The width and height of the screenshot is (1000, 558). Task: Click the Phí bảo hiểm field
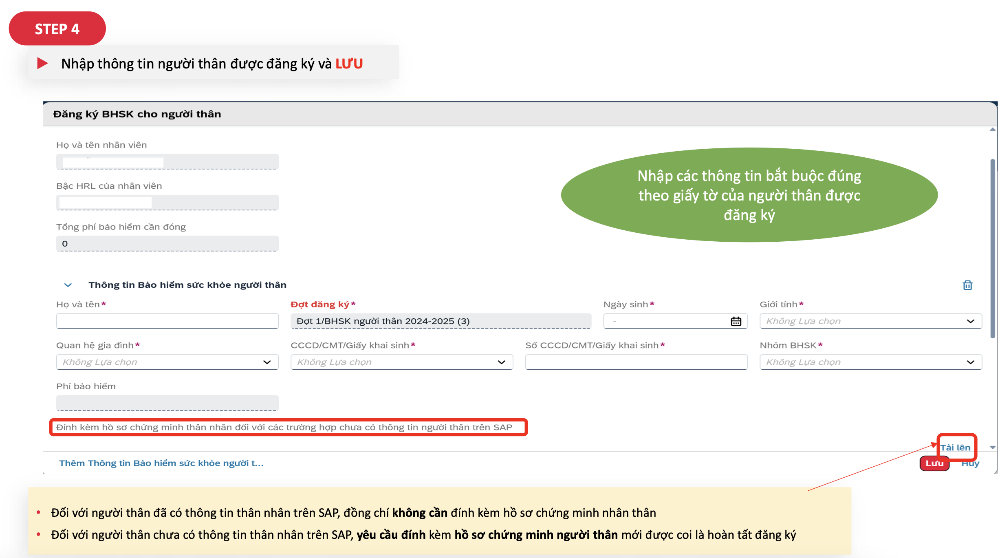(167, 403)
